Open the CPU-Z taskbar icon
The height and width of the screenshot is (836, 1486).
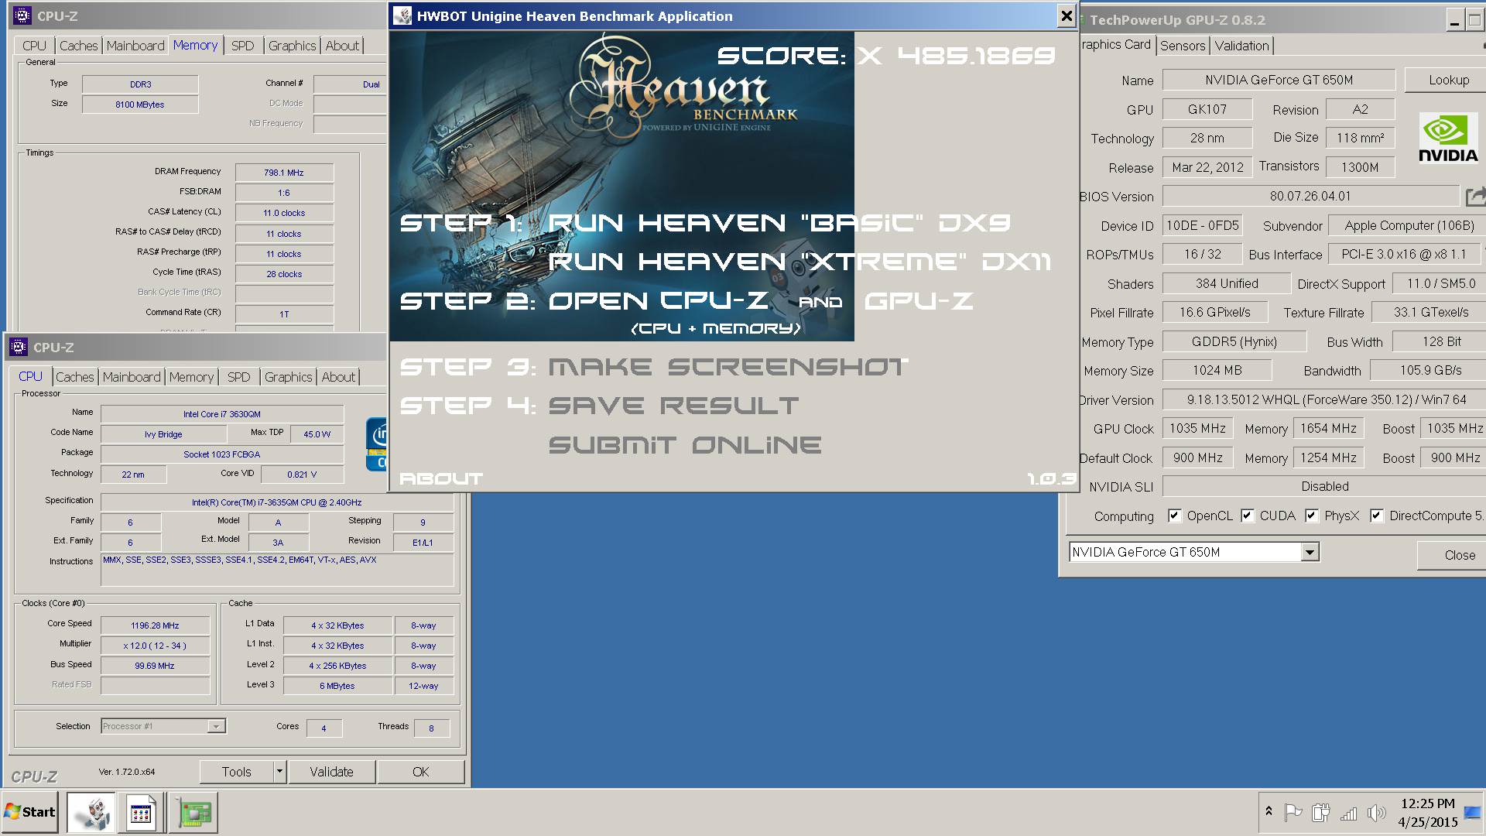tap(141, 812)
